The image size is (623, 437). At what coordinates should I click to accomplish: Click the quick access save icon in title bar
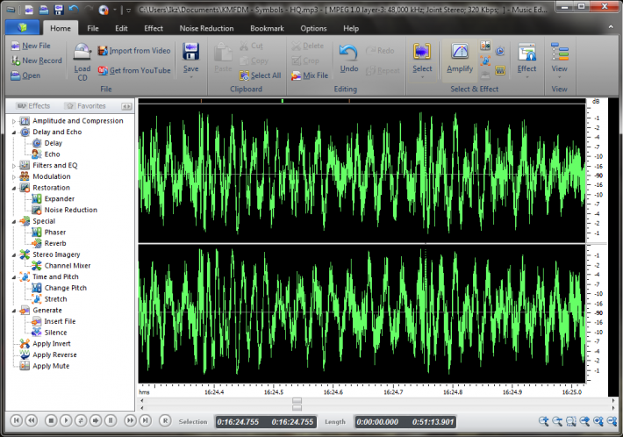59,10
